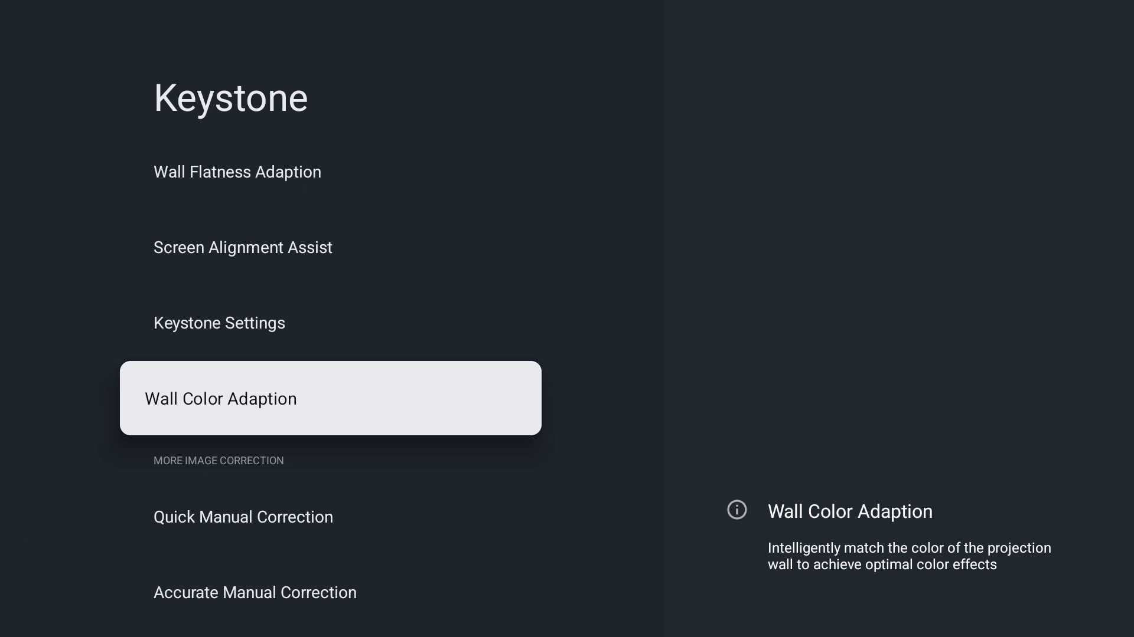Click the 'Intelligently match the color' description text
This screenshot has width=1134, height=637.
point(909,548)
